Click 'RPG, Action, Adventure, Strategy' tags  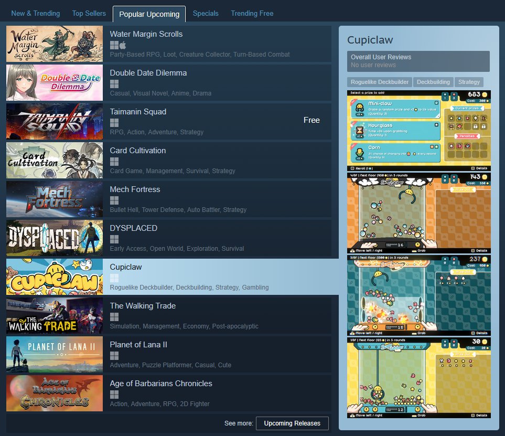coord(156,132)
